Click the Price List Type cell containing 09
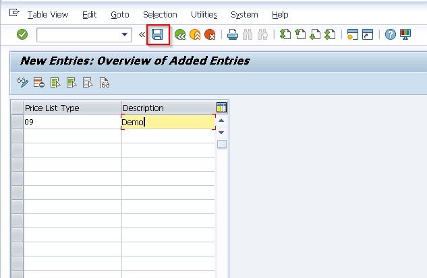 coord(72,122)
